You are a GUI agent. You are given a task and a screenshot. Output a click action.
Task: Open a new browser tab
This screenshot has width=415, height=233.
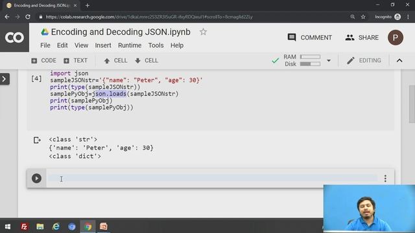tap(88, 5)
